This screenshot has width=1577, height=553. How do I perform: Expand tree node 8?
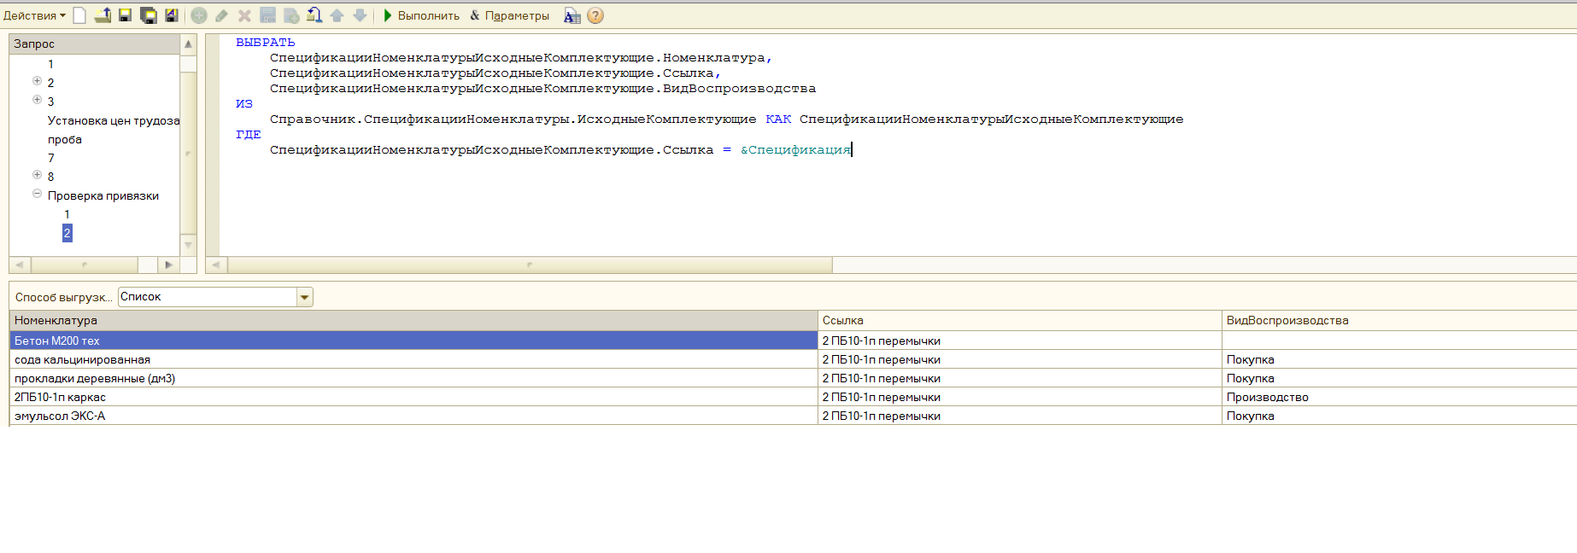[x=37, y=175]
